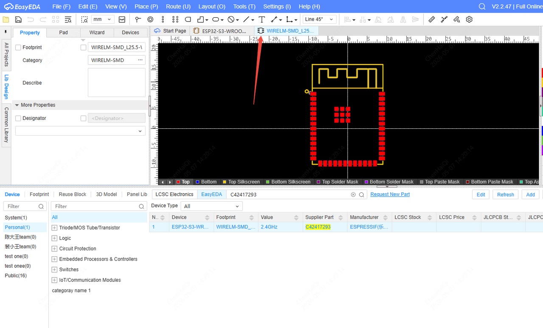This screenshot has height=328, width=543.
Task: Click the open folder icon in toolbar
Action: point(6,19)
